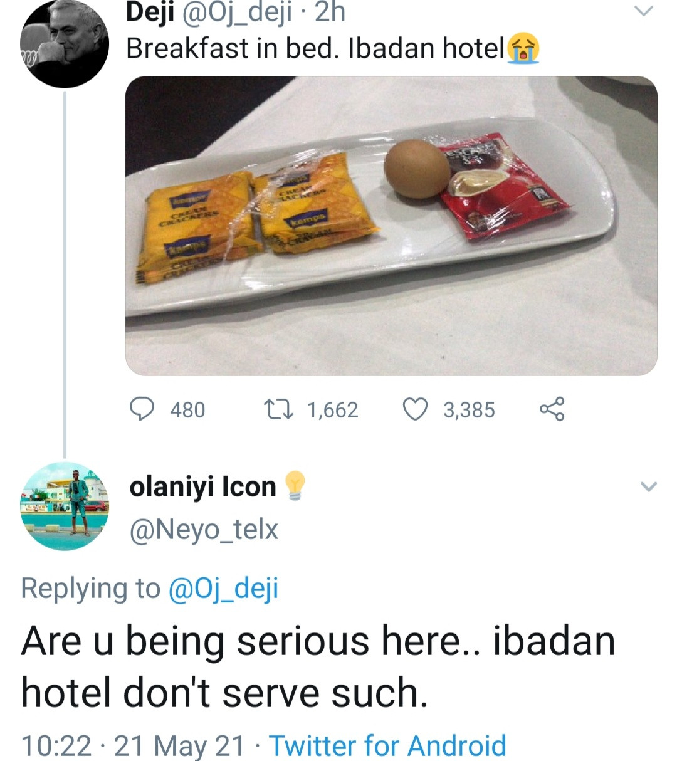Tap the share icon under the photo
Image resolution: width=677 pixels, height=761 pixels.
tap(552, 409)
